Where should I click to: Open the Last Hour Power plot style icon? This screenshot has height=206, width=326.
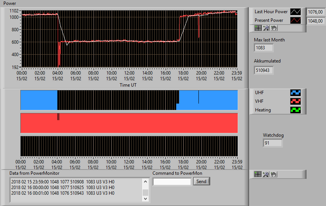click(x=295, y=12)
